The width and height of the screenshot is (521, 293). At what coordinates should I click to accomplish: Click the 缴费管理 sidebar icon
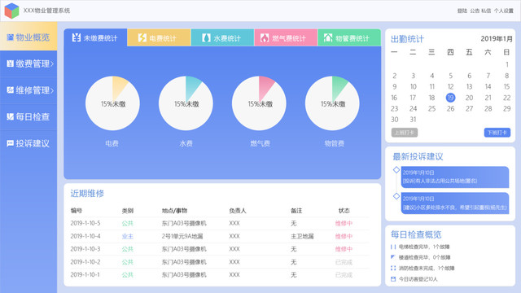(x=11, y=63)
